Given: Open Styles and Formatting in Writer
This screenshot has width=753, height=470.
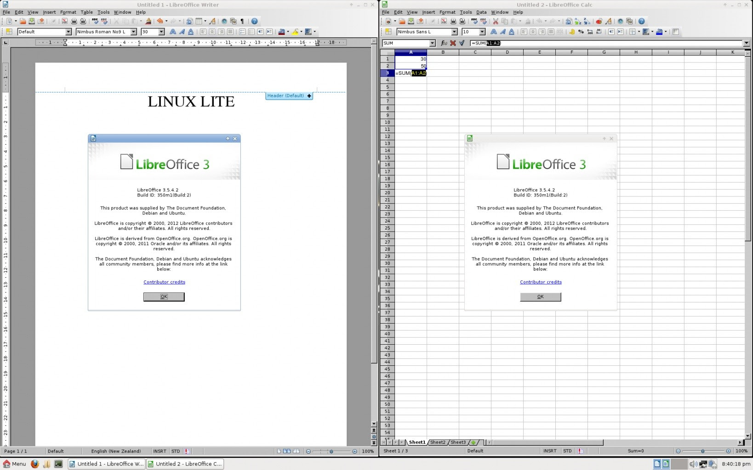Looking at the screenshot, I should 8,32.
